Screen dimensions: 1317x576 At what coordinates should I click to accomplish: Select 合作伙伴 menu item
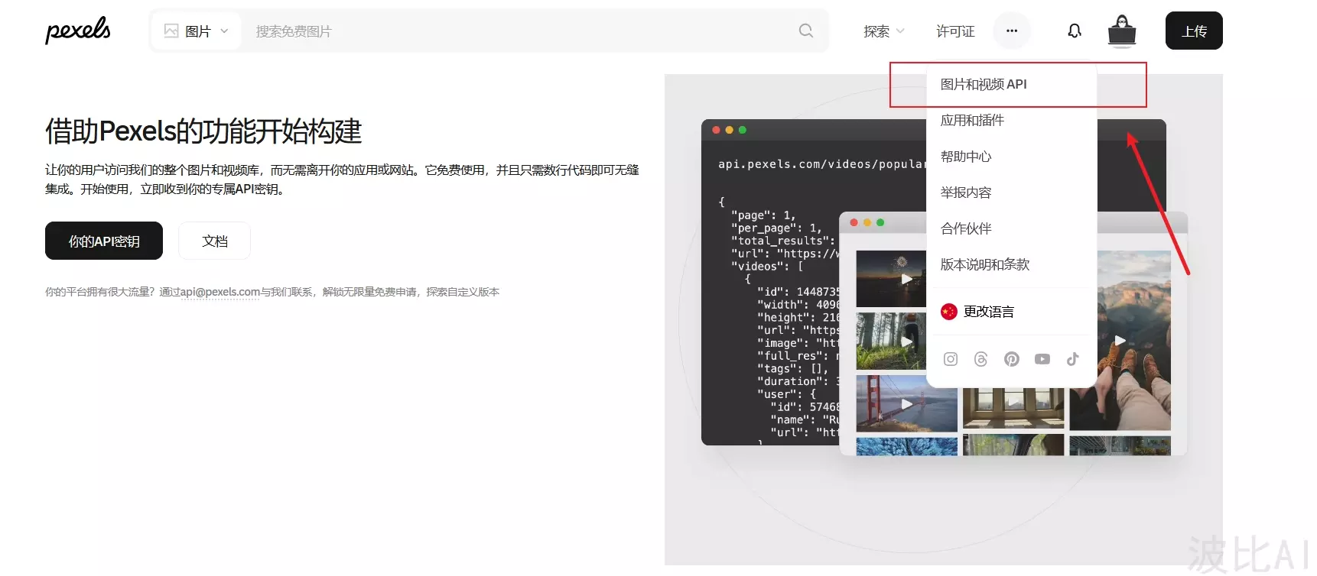(1012, 228)
